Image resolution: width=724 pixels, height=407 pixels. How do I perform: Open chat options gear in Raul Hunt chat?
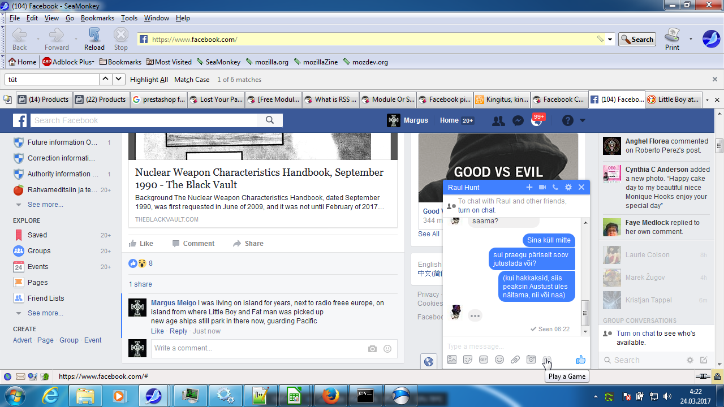(x=568, y=187)
